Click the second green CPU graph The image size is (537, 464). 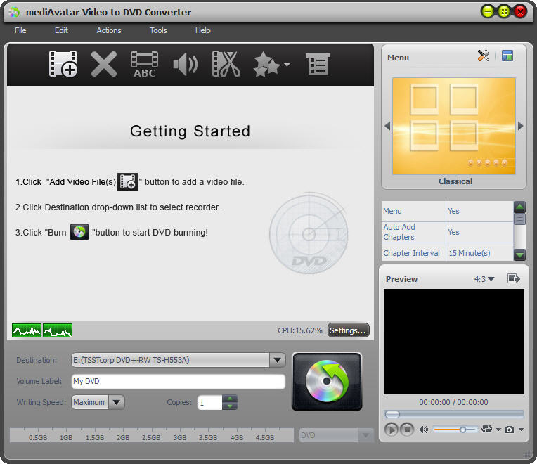coord(58,330)
